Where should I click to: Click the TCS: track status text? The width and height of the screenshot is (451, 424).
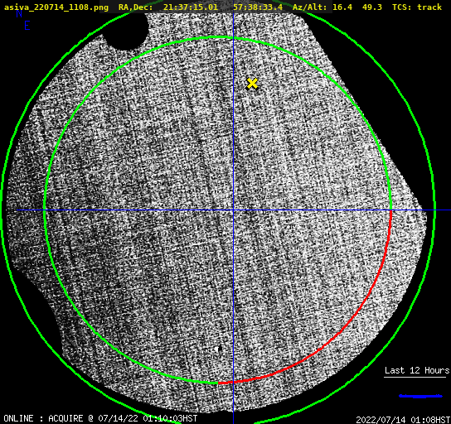tap(417, 7)
